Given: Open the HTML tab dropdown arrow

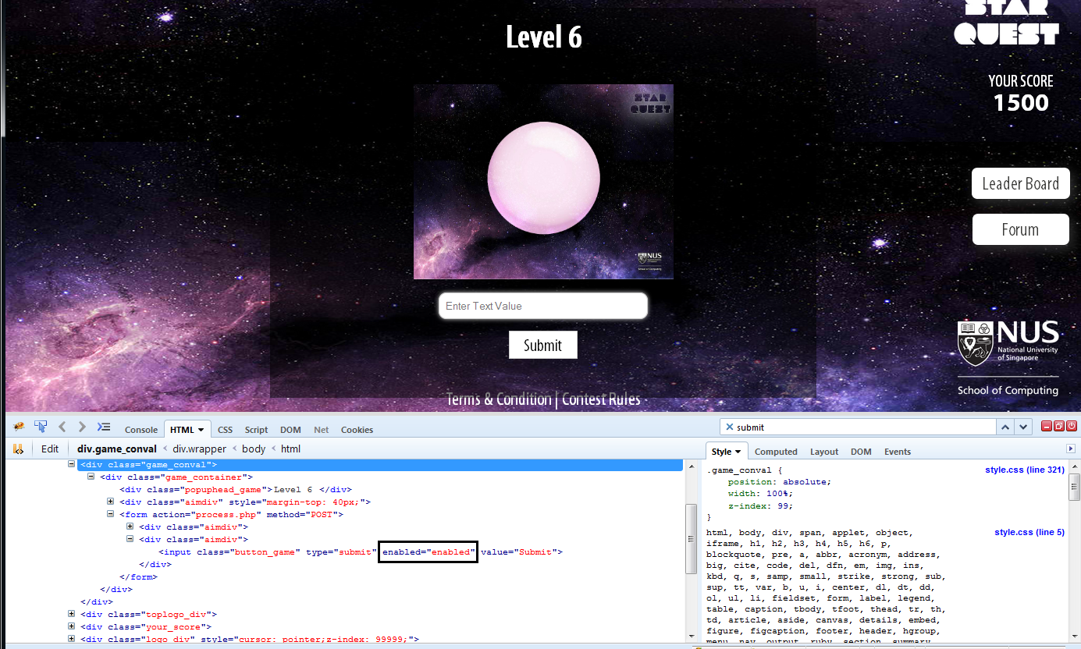Looking at the screenshot, I should pyautogui.click(x=201, y=430).
